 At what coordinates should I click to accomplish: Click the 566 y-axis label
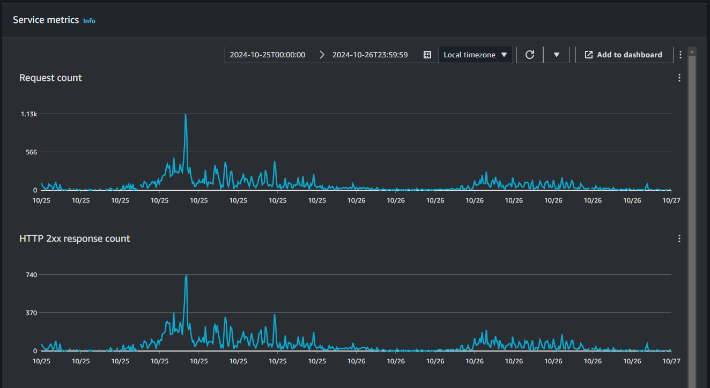point(31,152)
